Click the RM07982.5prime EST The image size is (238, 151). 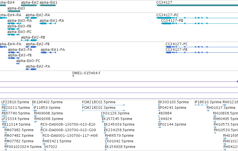click(6, 133)
